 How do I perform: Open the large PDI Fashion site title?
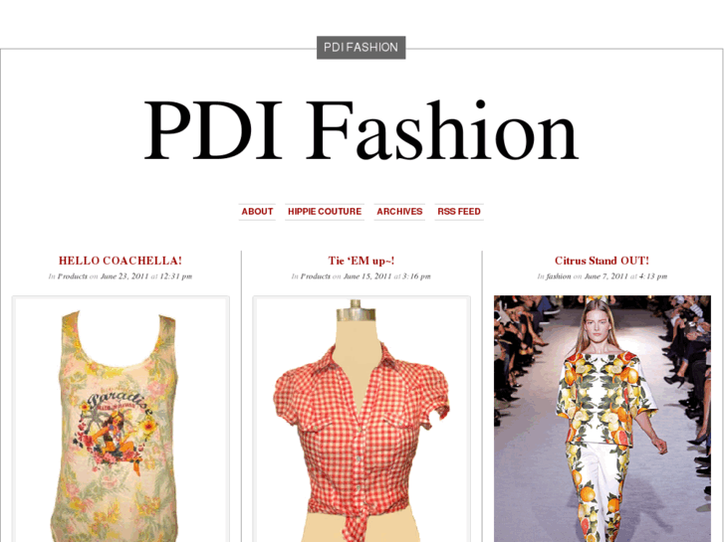(x=362, y=130)
